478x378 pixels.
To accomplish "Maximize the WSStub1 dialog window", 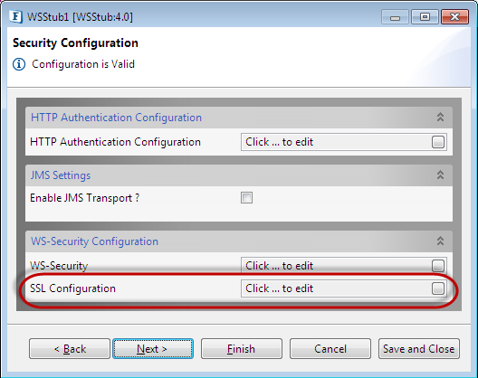I will [x=425, y=17].
